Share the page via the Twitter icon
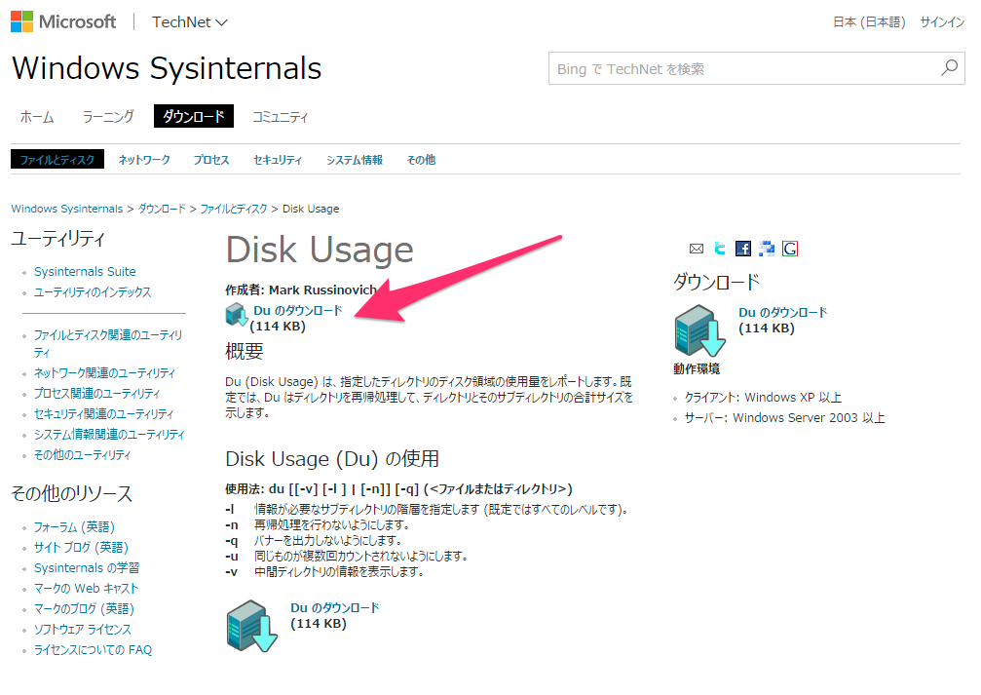Viewport: 981px width, 695px height. pos(720,249)
